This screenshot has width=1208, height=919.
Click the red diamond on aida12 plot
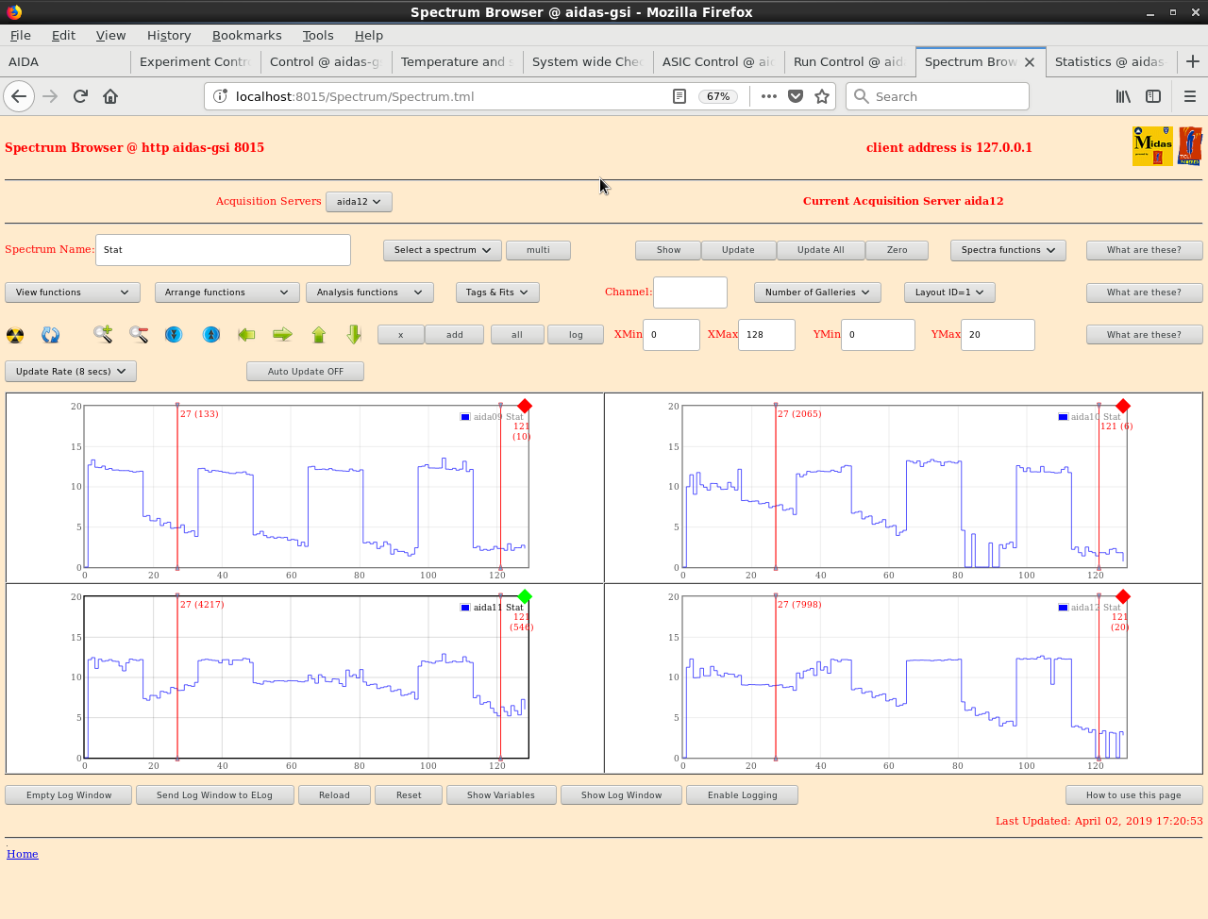click(1123, 596)
